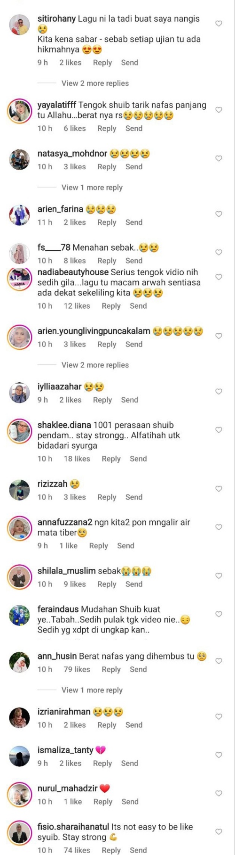Like shilala_muslim's sebak comment
This screenshot has width=235, height=855.
click(219, 576)
